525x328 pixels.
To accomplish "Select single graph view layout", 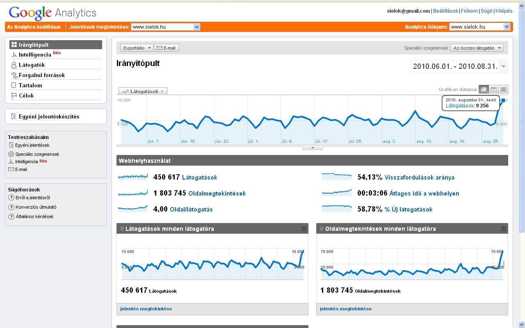I will pos(484,89).
